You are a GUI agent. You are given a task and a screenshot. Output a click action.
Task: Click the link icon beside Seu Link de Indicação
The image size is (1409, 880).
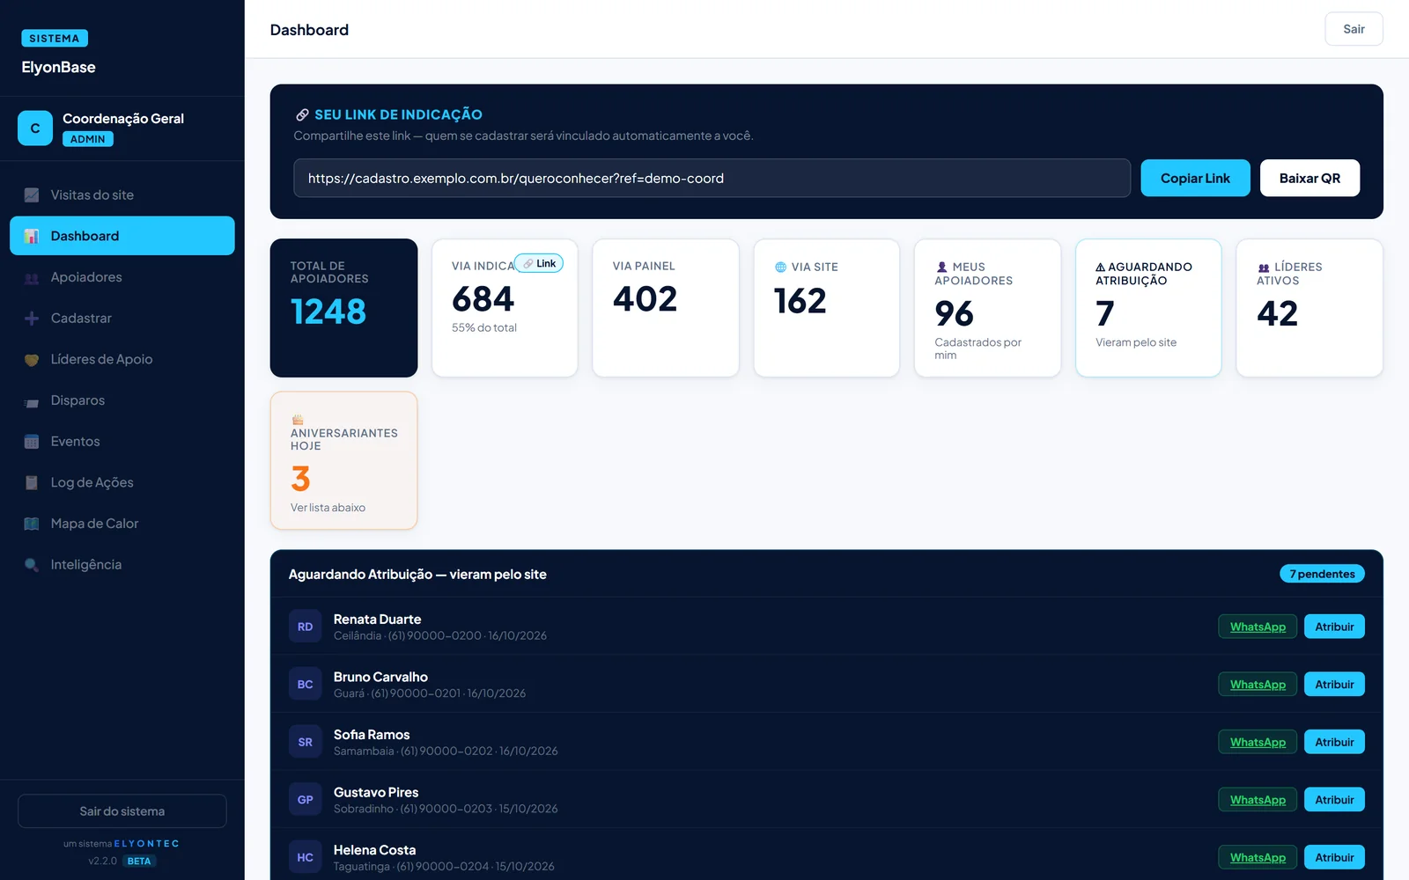coord(302,114)
